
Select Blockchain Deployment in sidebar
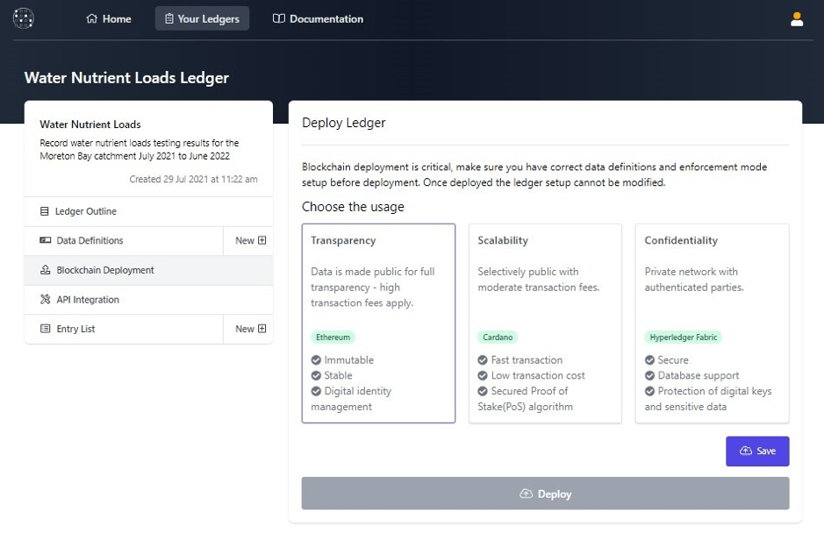tap(148, 270)
